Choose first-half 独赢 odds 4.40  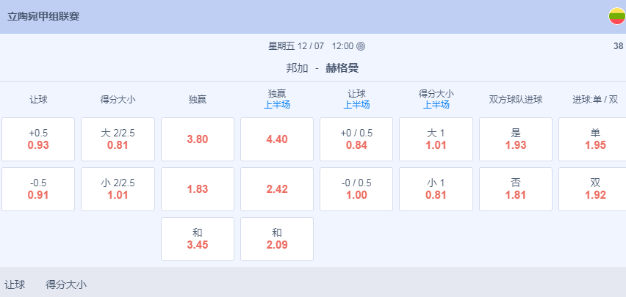pyautogui.click(x=277, y=139)
